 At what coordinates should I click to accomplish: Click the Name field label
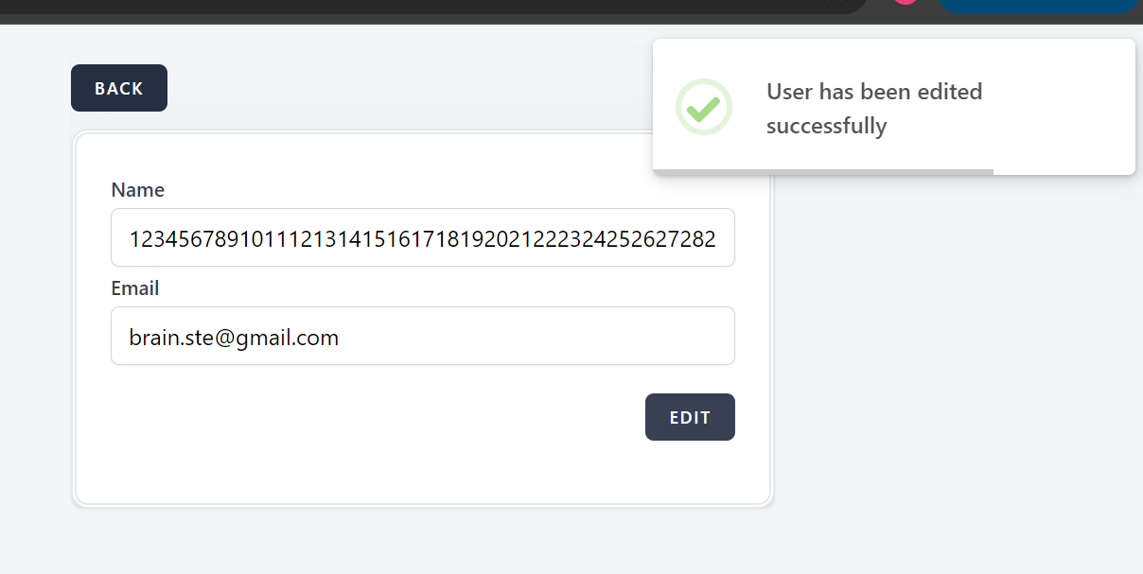137,190
